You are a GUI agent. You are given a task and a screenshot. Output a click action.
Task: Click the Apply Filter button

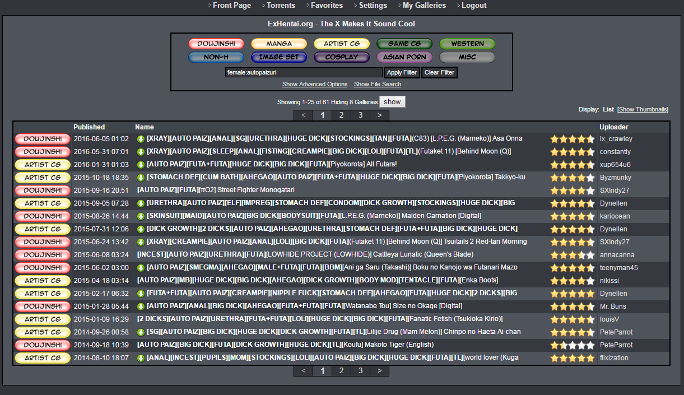tap(402, 72)
